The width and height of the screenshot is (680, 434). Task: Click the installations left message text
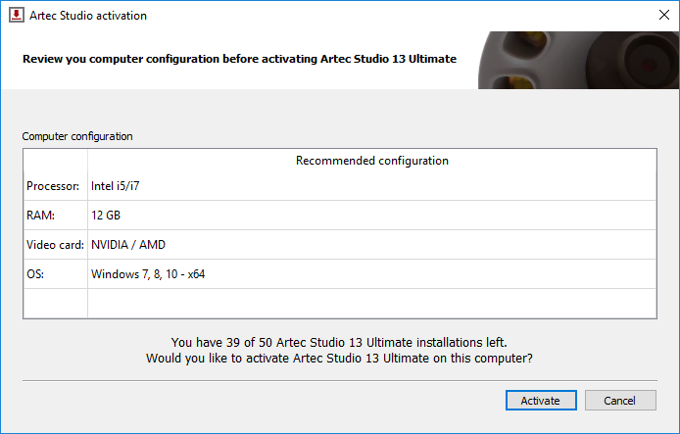(x=339, y=343)
